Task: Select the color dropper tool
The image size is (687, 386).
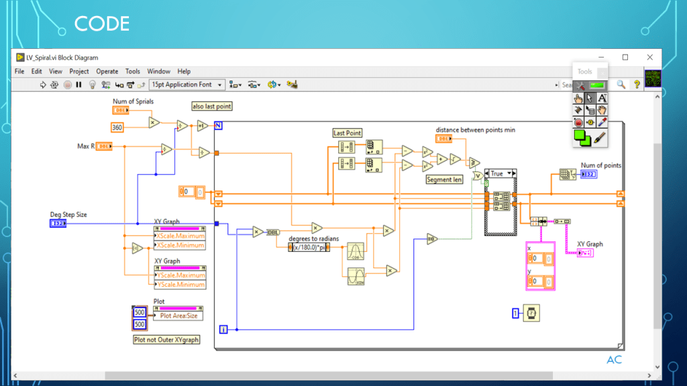Action: pos(602,123)
